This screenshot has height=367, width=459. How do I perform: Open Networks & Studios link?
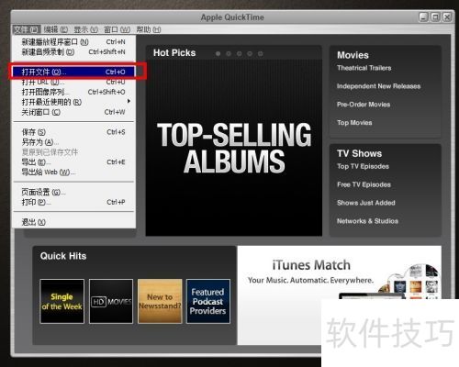click(367, 221)
